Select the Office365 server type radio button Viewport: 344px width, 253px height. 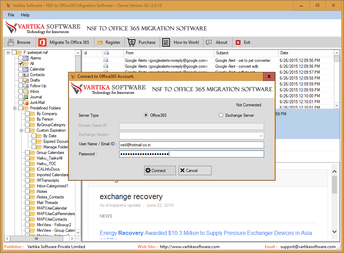tap(146, 115)
